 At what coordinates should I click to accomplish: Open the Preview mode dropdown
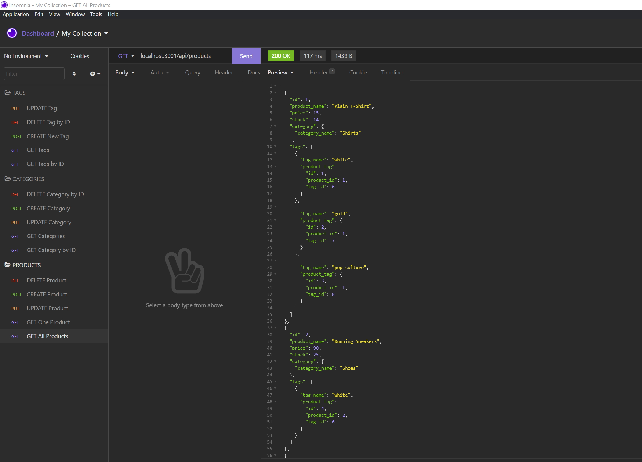280,72
